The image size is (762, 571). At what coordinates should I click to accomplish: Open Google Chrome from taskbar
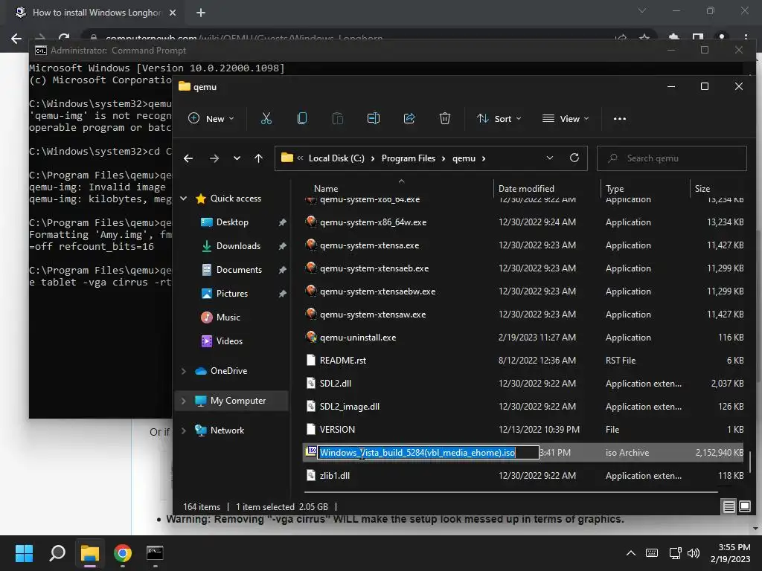pyautogui.click(x=123, y=553)
